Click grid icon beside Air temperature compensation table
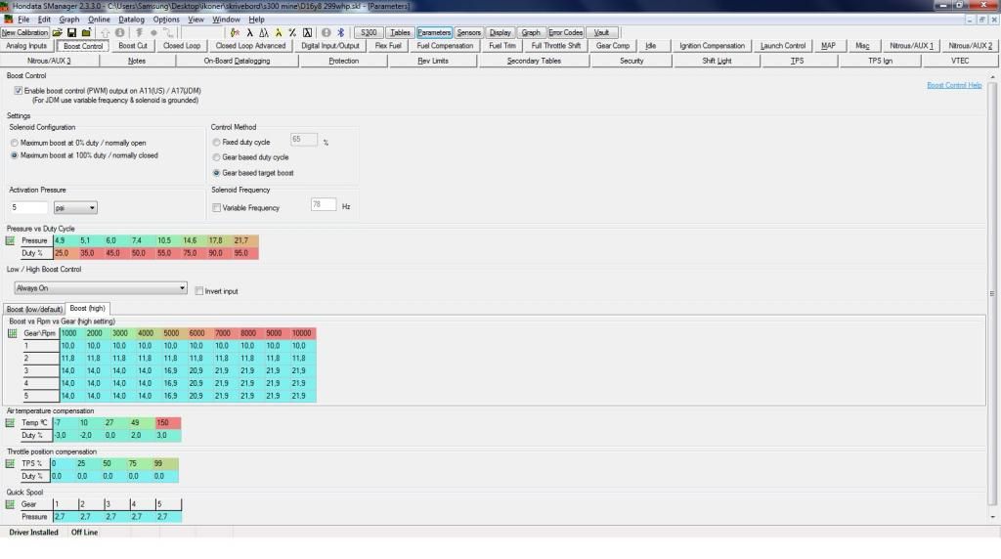Screen dimensions: 1001x559 click(11, 423)
